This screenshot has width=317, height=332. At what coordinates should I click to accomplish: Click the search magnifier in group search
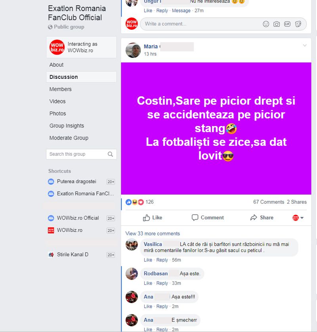coord(110,154)
